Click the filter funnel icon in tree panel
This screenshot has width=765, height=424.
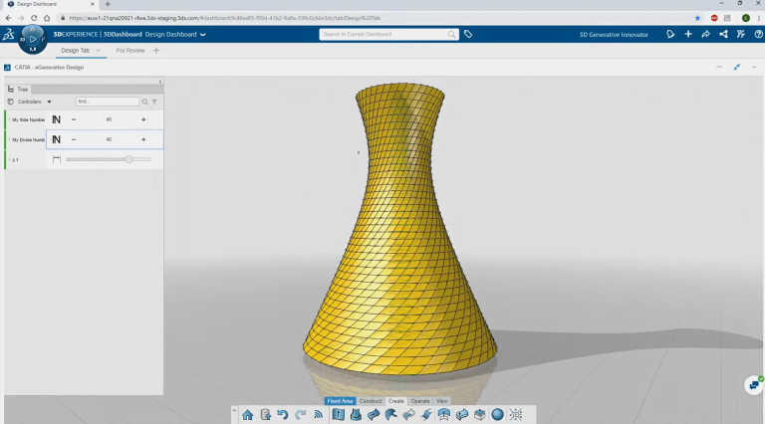point(154,102)
